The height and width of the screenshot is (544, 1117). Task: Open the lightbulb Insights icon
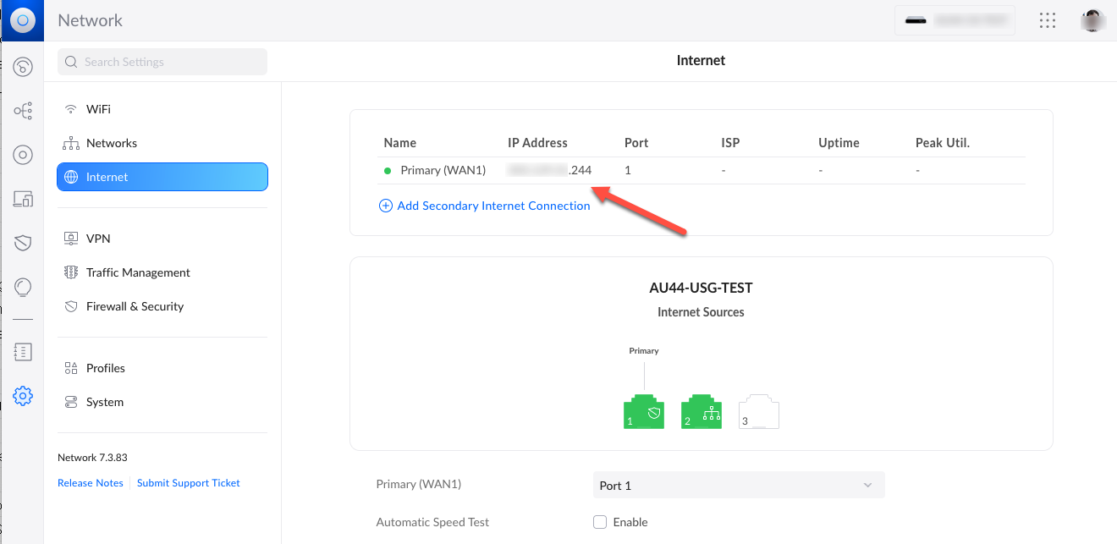(23, 288)
